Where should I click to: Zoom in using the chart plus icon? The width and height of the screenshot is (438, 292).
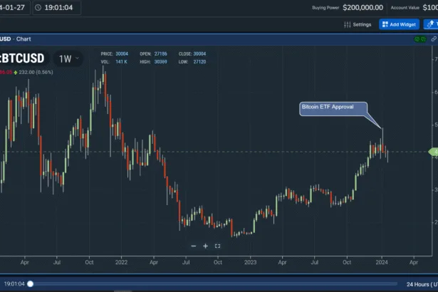coord(205,246)
